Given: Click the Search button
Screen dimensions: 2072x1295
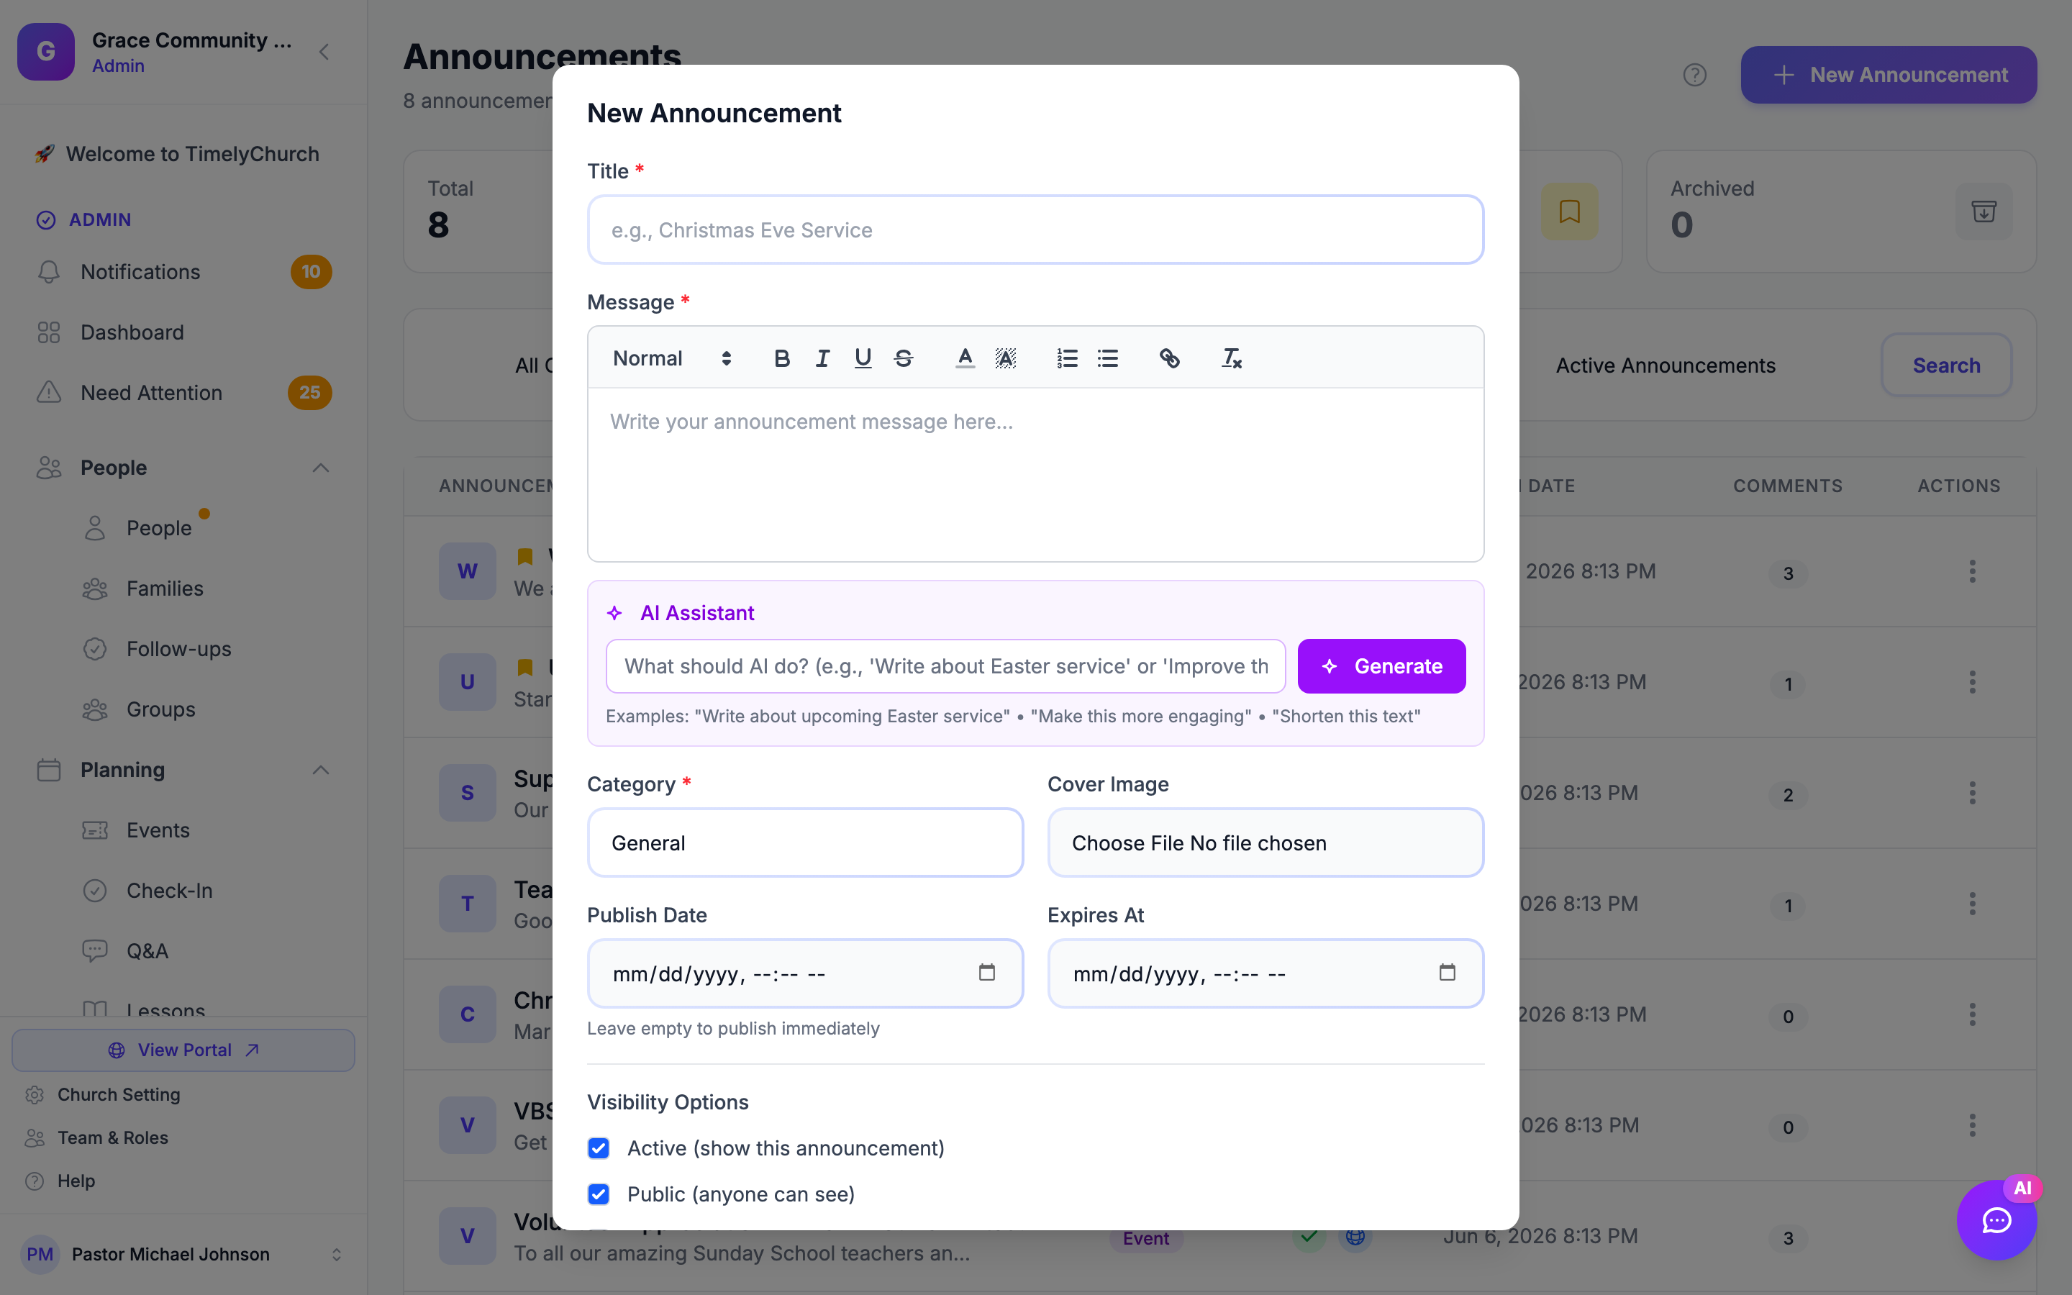Looking at the screenshot, I should click(x=1946, y=365).
